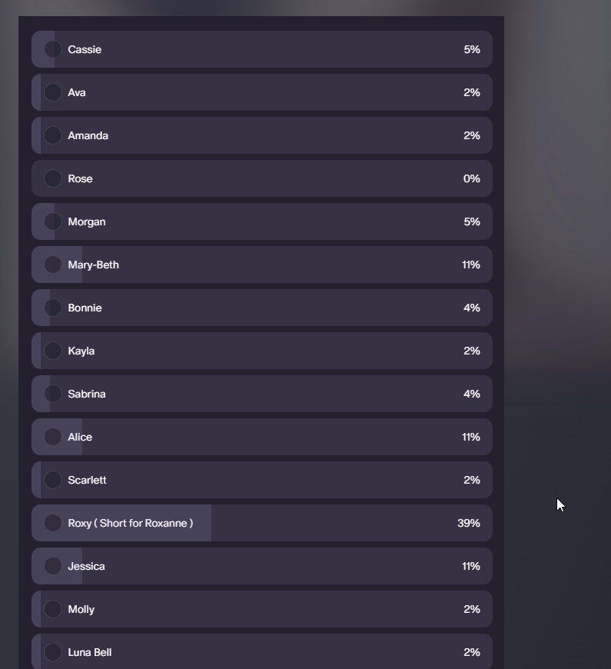Image resolution: width=611 pixels, height=669 pixels.
Task: Pick the Amanda radio button
Action: pos(53,135)
